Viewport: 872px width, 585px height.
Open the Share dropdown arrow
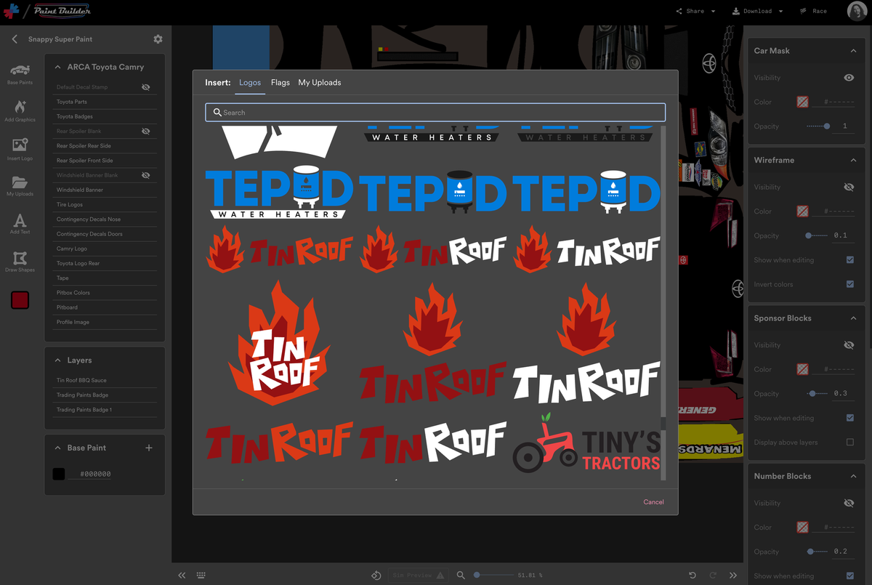714,12
